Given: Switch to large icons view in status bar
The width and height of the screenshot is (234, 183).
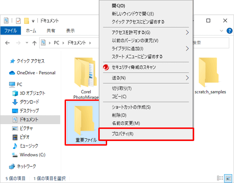Looking at the screenshot, I should 228,178.
